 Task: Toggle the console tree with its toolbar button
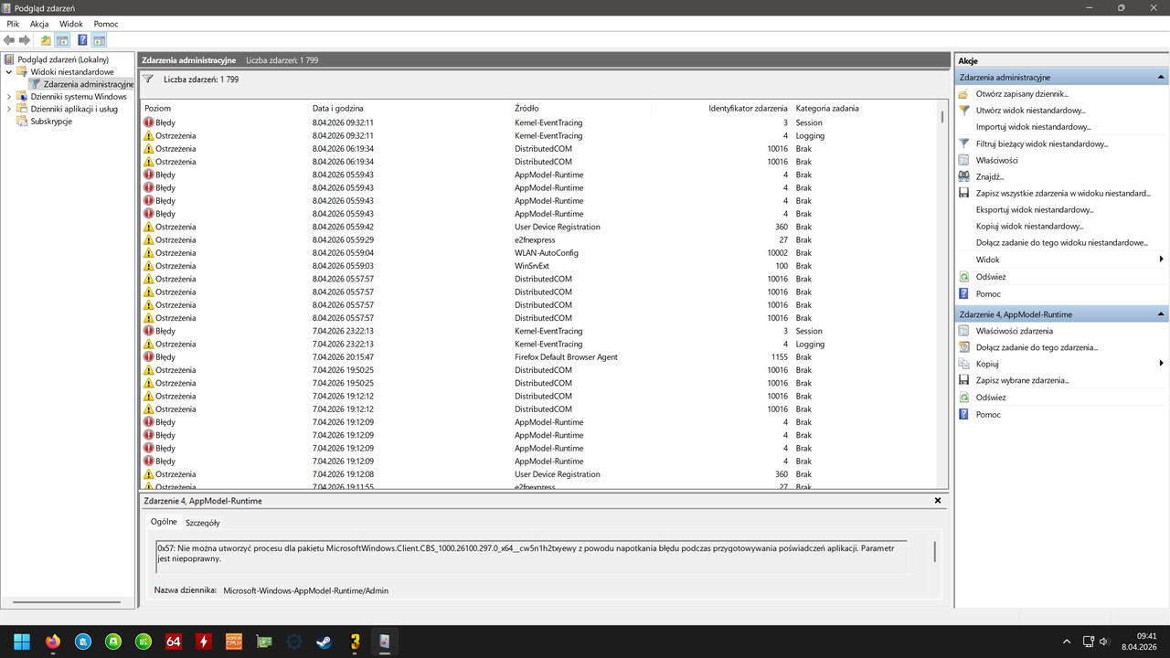point(62,40)
